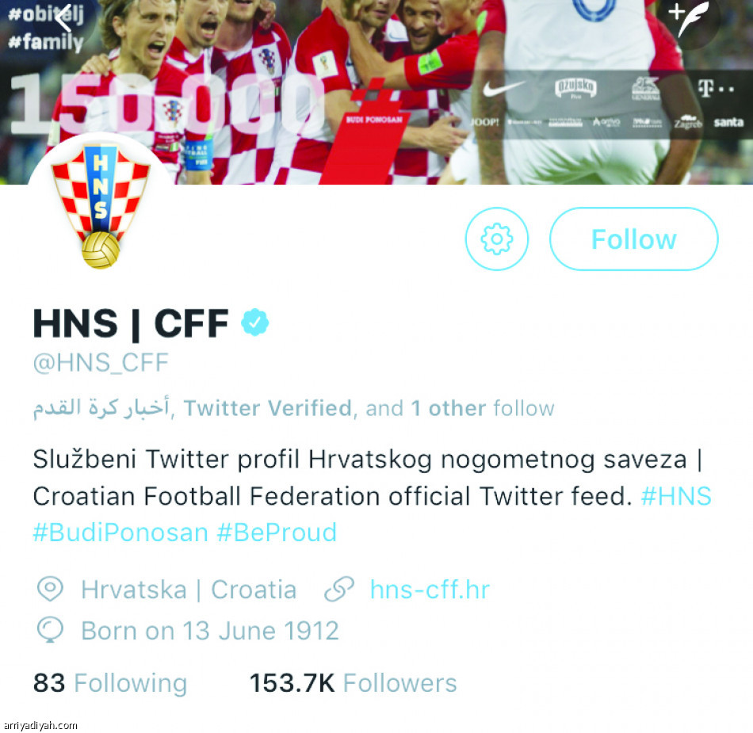Viewport: 753px width, 733px height.
Task: Open the Arabic-named follower account link
Action: 101,408
